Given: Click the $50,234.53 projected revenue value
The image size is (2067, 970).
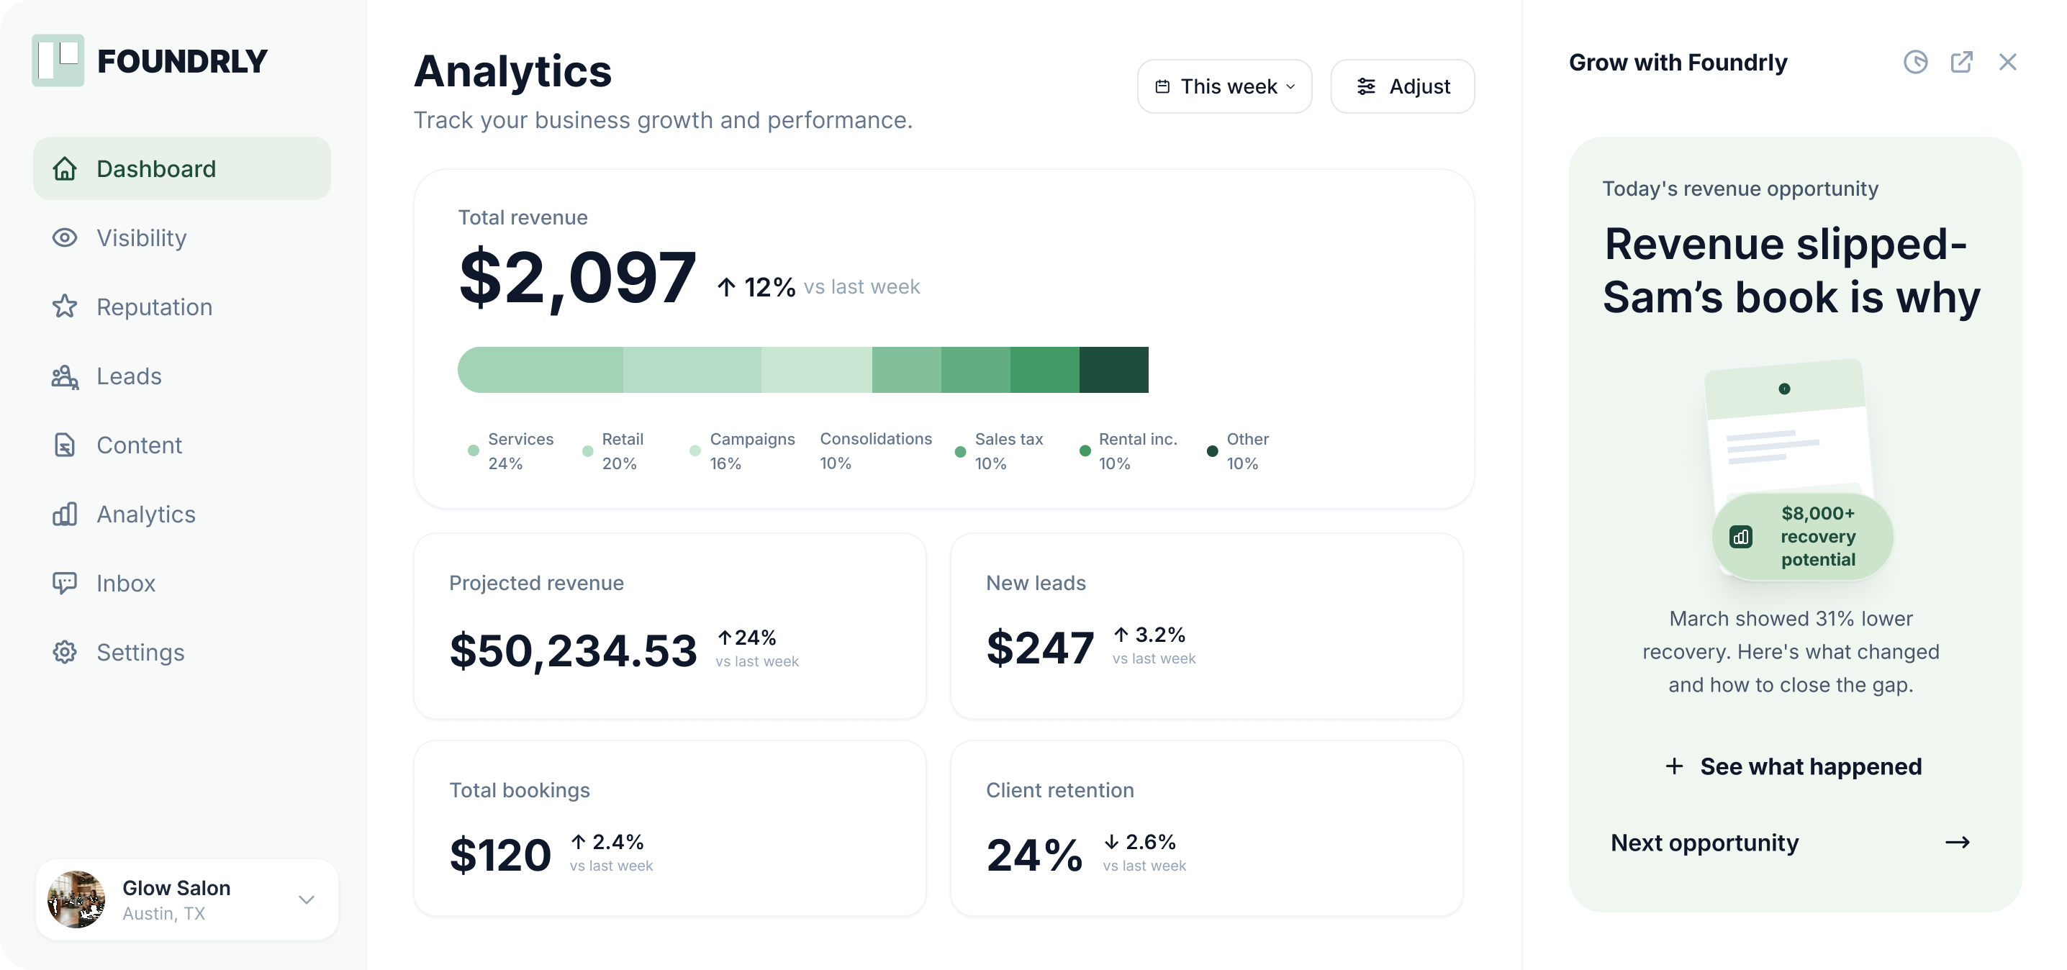Looking at the screenshot, I should click(x=573, y=650).
